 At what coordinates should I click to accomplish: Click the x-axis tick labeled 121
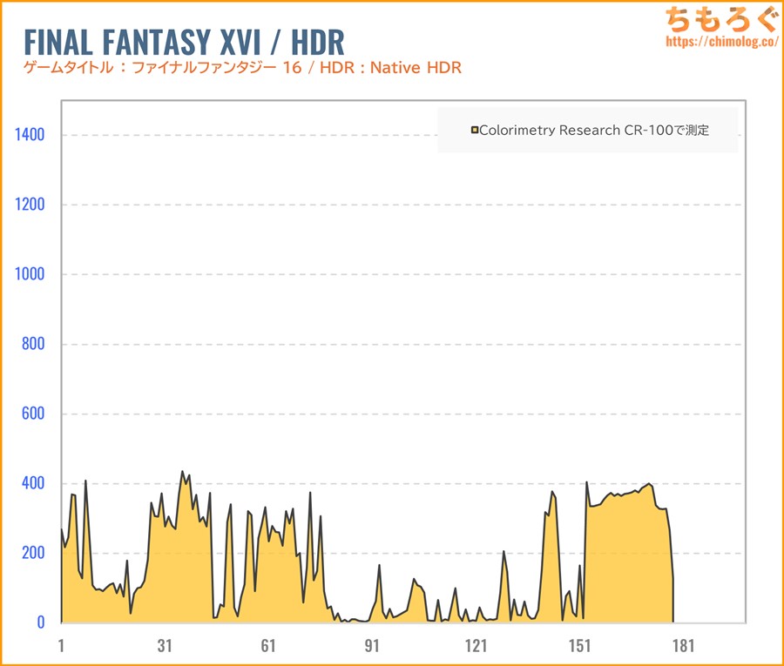(476, 645)
